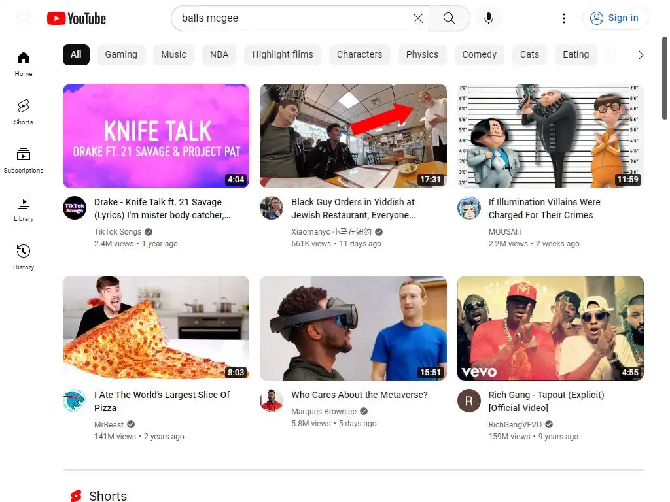Start voice search with microphone
The width and height of the screenshot is (670, 502).
point(488,18)
